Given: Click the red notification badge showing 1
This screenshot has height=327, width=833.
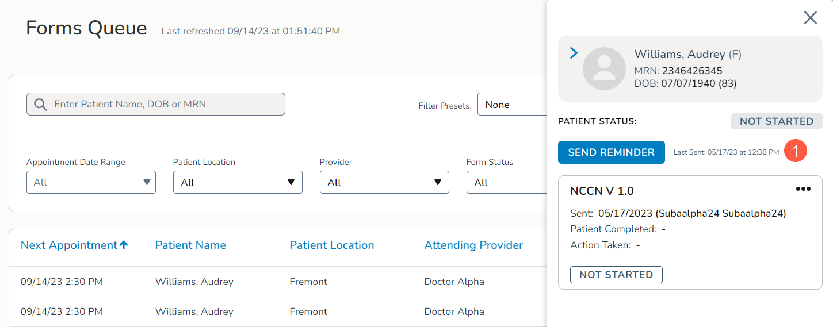Looking at the screenshot, I should click(796, 152).
